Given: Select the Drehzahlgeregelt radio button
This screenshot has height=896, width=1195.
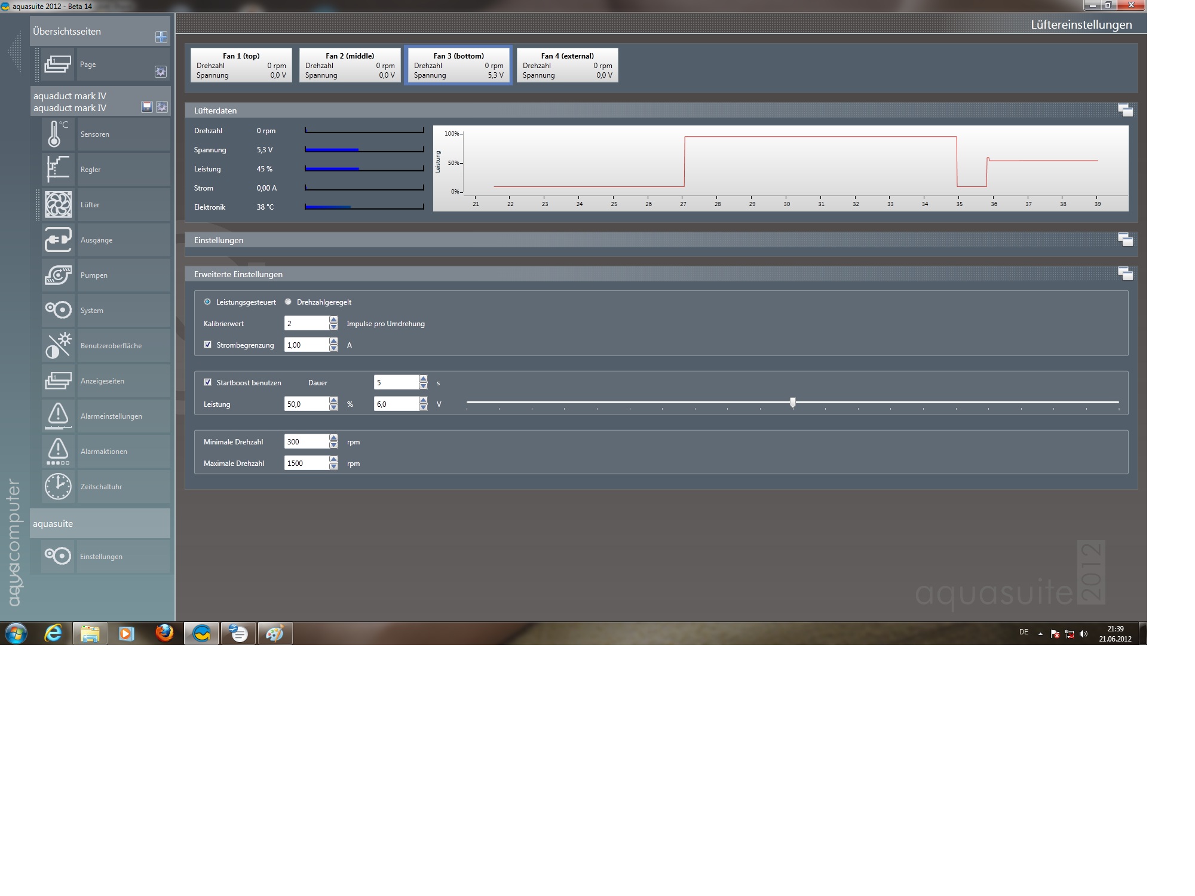Looking at the screenshot, I should 288,302.
